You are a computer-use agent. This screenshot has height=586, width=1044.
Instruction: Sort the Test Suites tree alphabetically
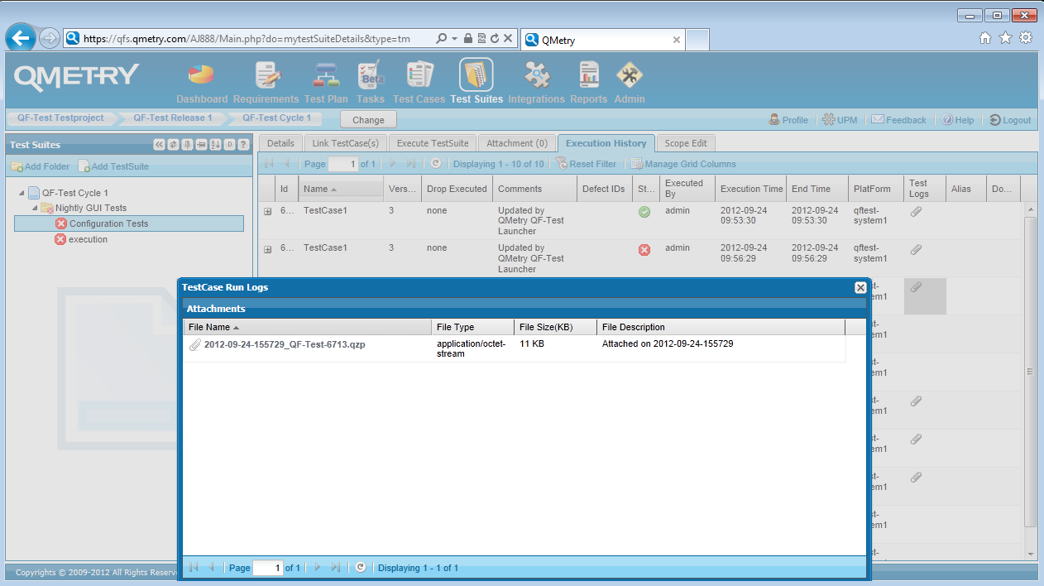(215, 145)
